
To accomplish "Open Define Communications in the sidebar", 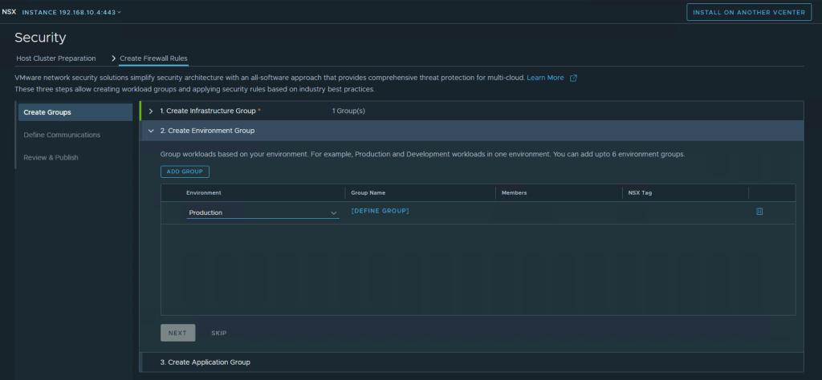I will click(x=62, y=135).
